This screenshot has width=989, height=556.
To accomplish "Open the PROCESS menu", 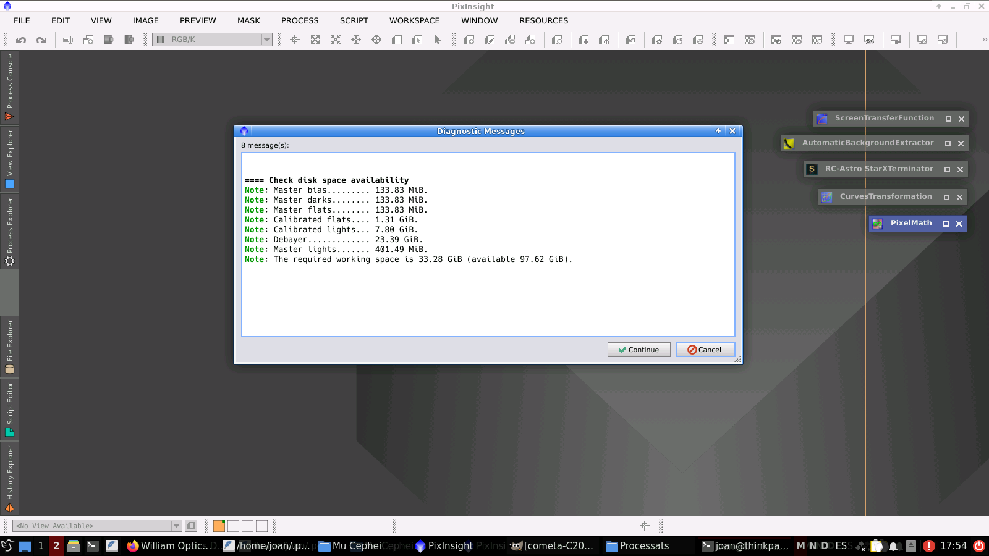I will coord(300,20).
